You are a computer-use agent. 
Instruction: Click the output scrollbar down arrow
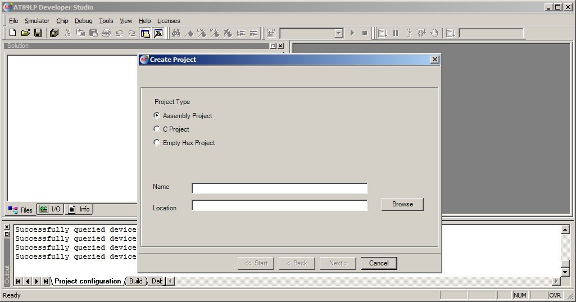(x=565, y=272)
